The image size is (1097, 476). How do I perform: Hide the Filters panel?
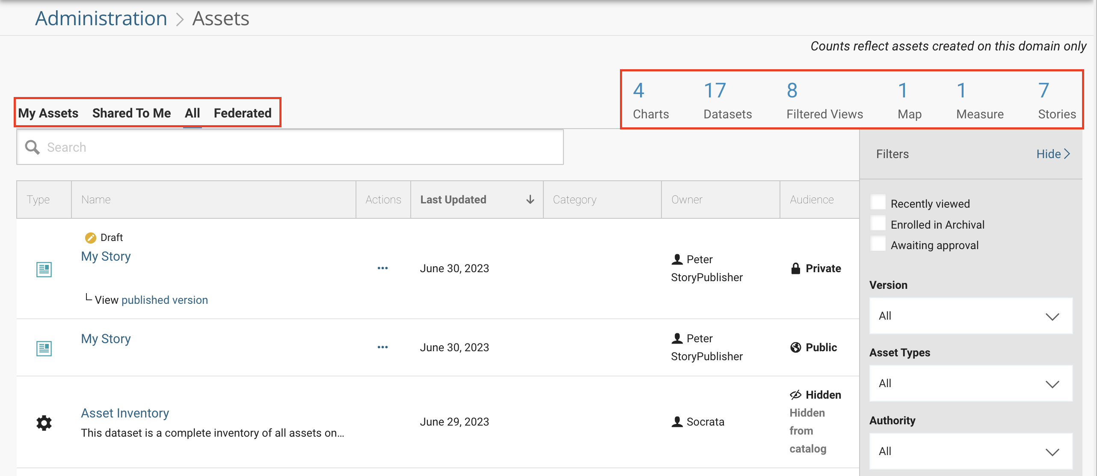coord(1053,154)
